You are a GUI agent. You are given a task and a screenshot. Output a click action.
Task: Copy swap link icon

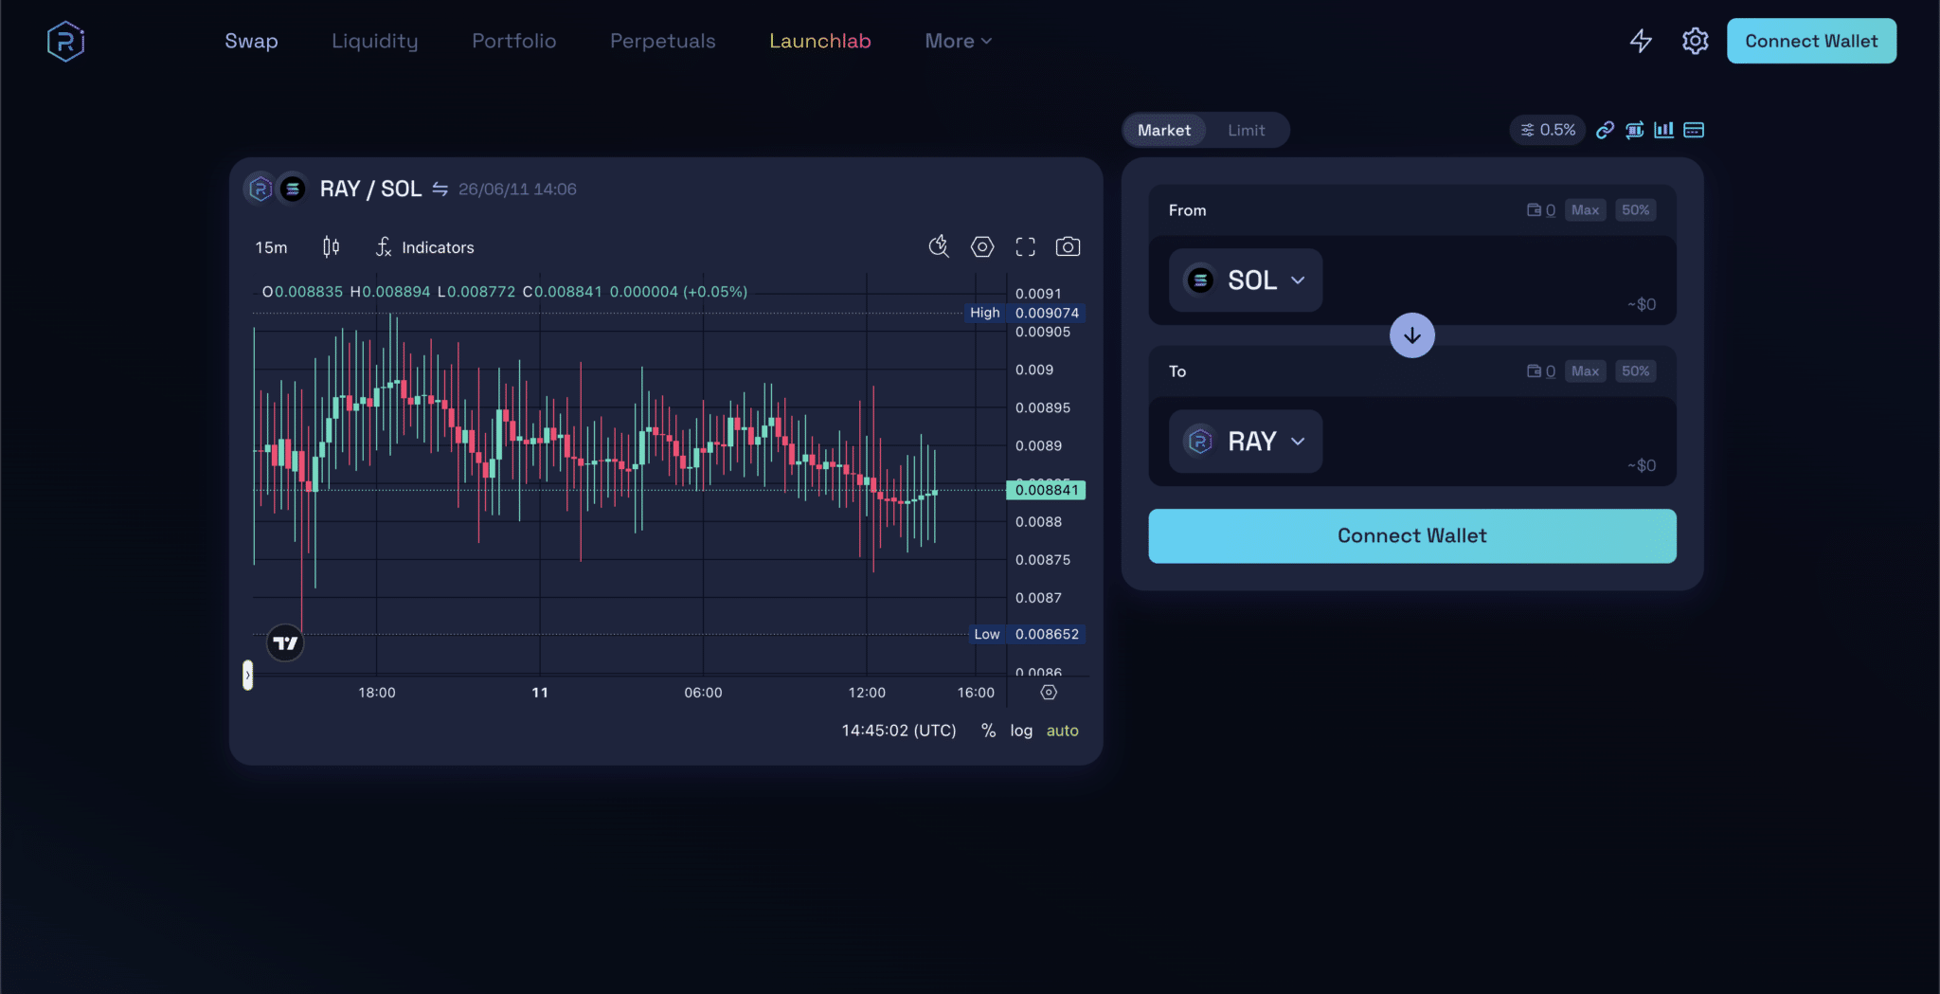point(1605,130)
